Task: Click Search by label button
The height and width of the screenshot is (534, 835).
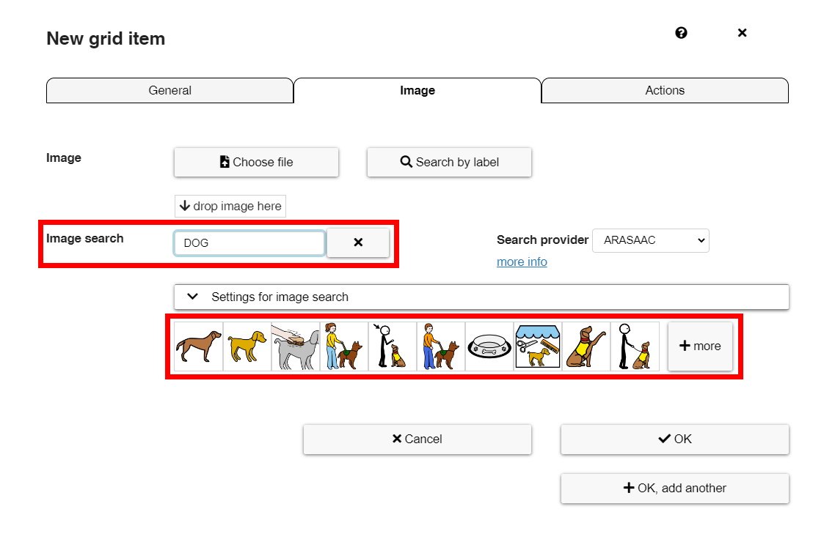Action: (449, 162)
